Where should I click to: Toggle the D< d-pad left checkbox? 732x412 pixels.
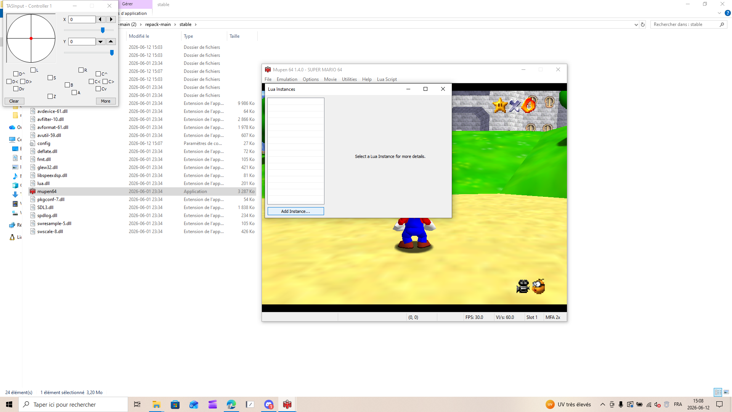click(x=9, y=82)
